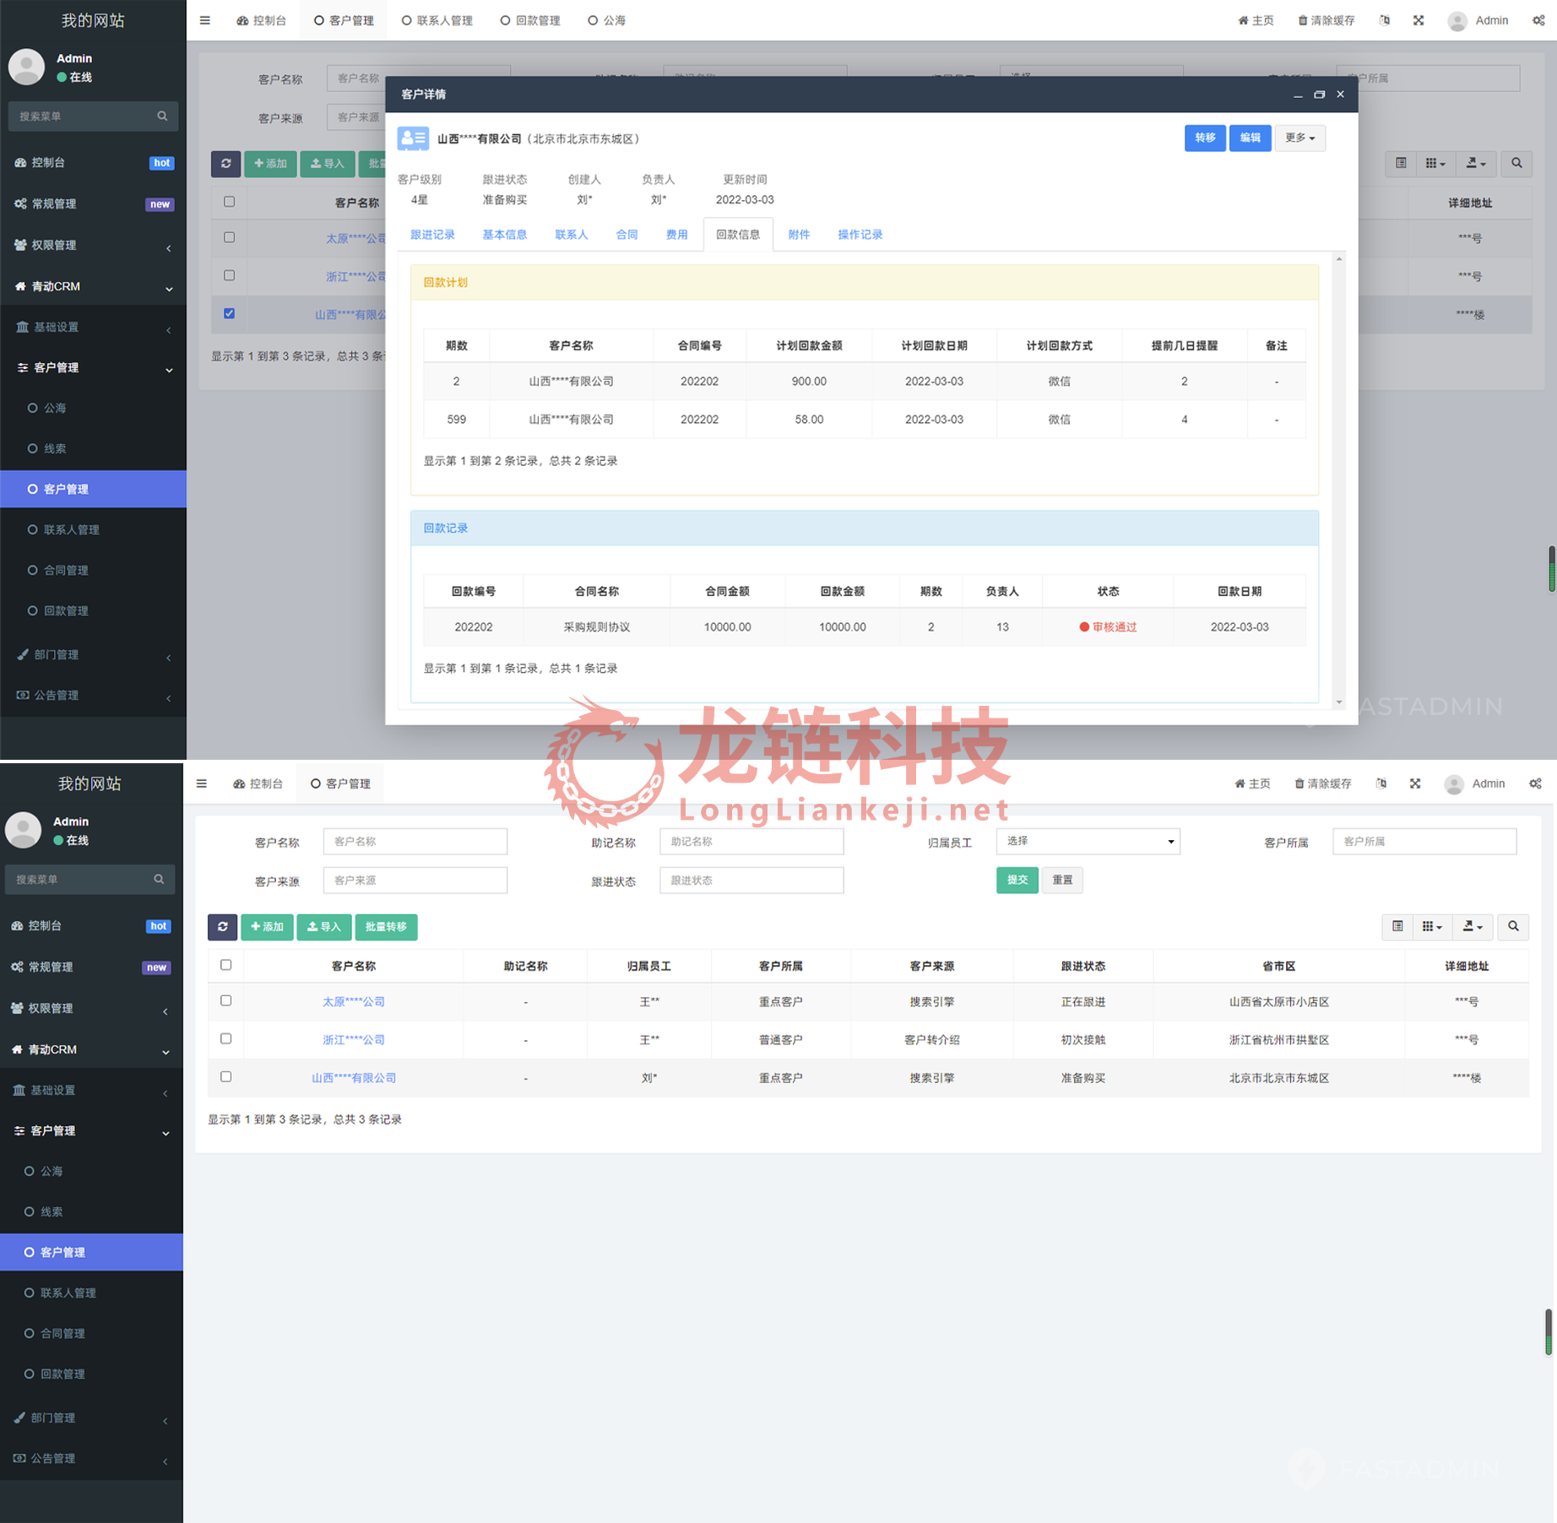Click the 批量转移 button in lower page
The width and height of the screenshot is (1557, 1523).
point(386,926)
